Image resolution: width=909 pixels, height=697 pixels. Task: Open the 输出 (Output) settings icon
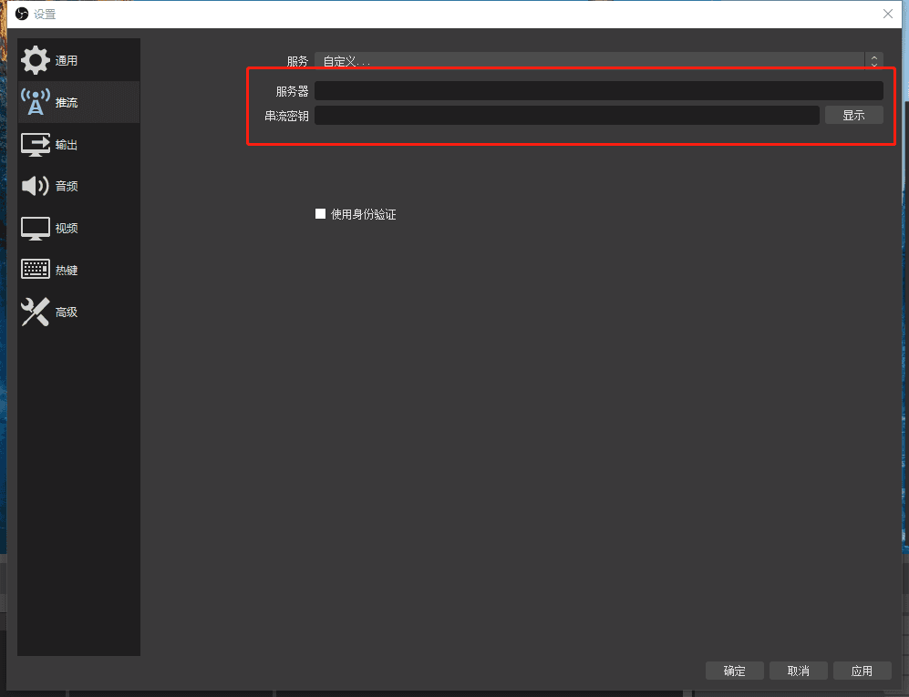click(36, 145)
